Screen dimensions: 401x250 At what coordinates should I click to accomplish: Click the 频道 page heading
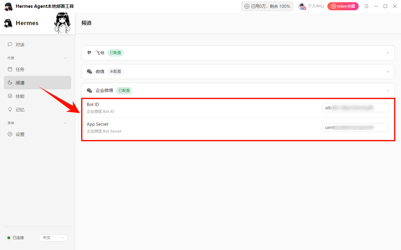86,23
